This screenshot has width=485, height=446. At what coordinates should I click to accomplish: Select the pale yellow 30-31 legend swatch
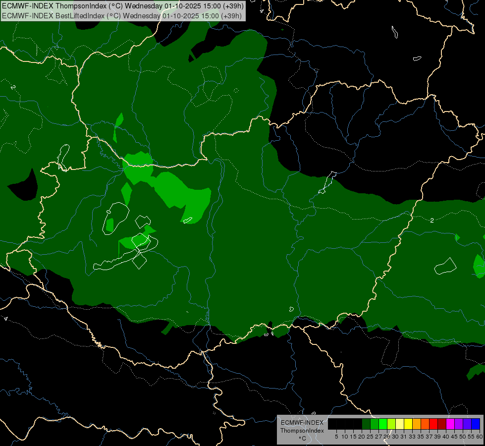coord(400,424)
